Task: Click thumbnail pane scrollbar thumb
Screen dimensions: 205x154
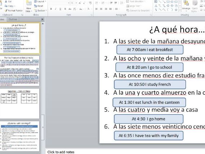Action: pos(43,127)
